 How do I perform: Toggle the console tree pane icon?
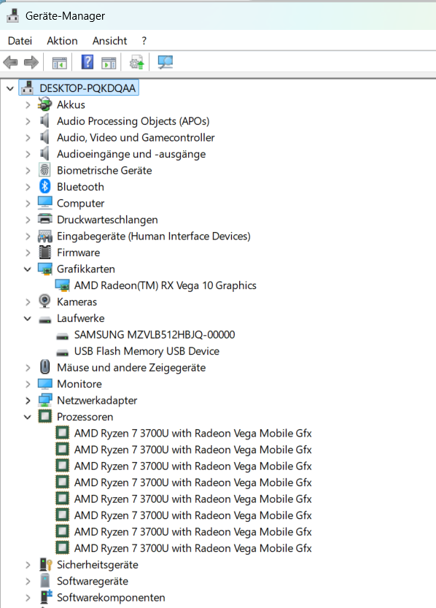[x=59, y=63]
